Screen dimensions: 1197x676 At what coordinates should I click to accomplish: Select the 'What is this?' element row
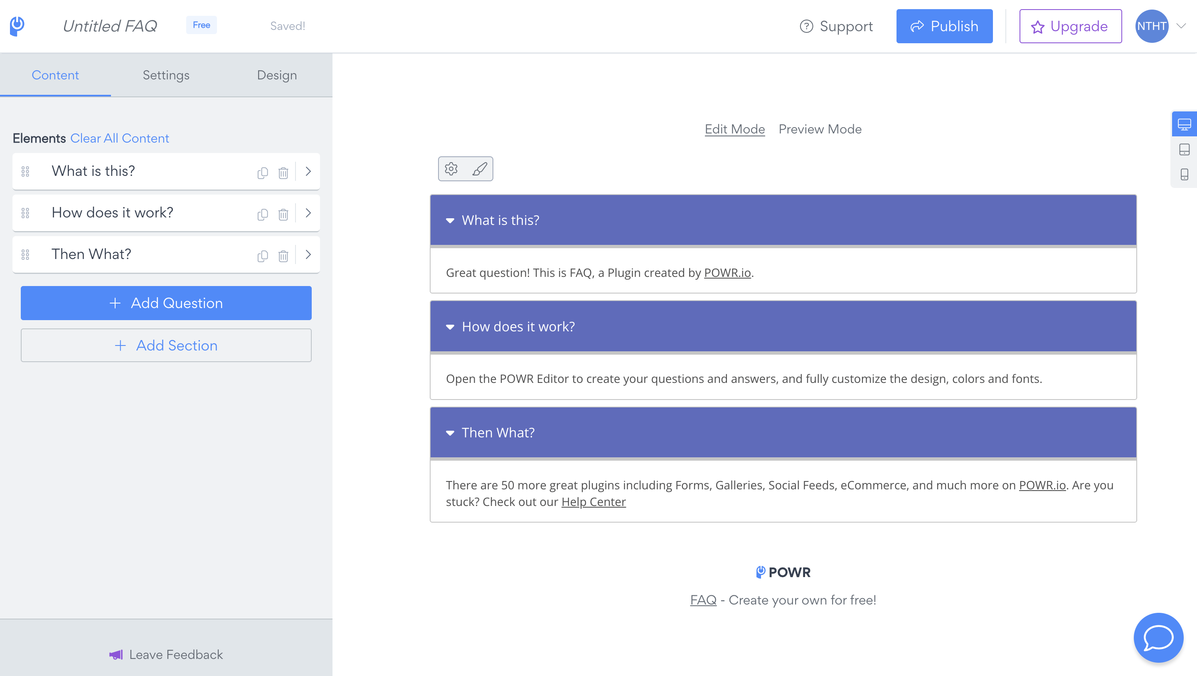pos(166,171)
